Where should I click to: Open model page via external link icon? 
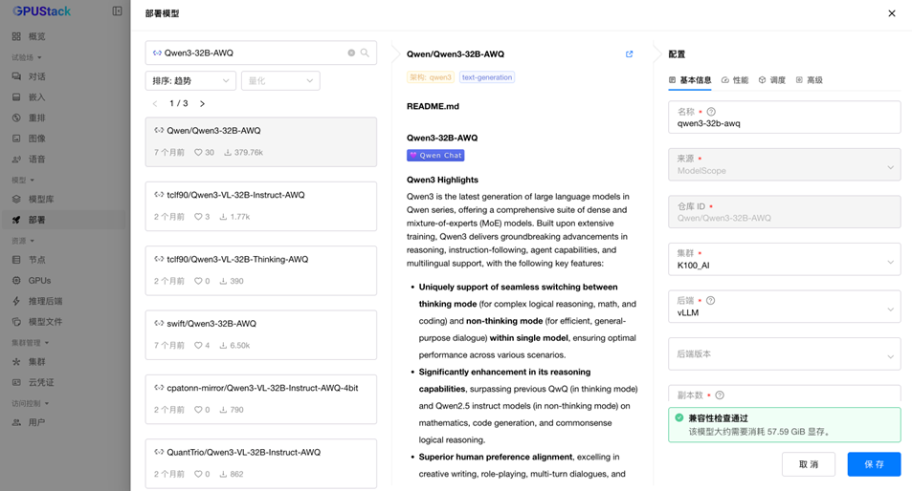point(630,54)
